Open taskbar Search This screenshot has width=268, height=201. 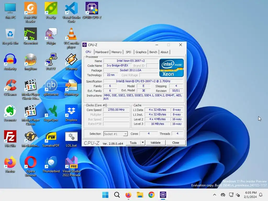(x=117, y=195)
